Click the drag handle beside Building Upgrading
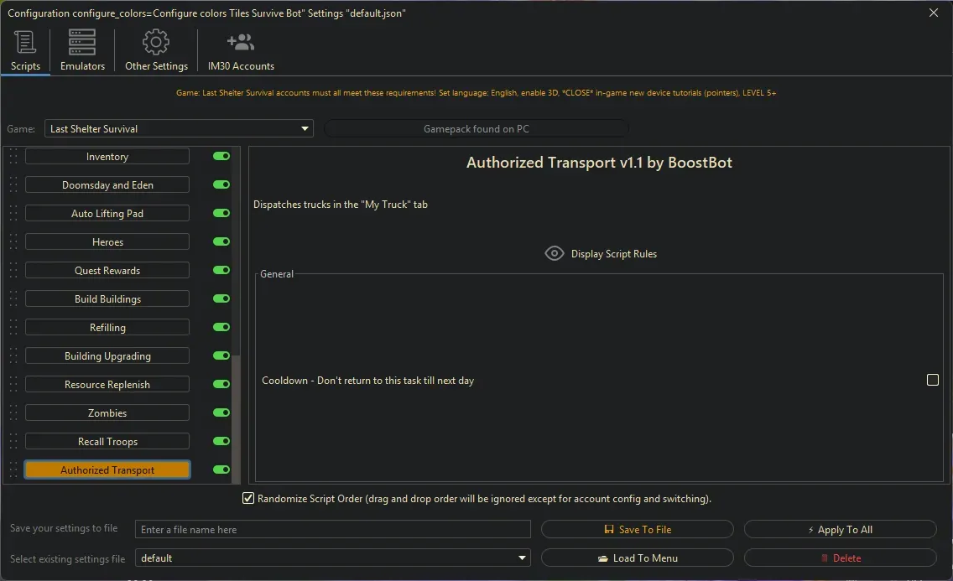This screenshot has height=581, width=953. (x=13, y=356)
